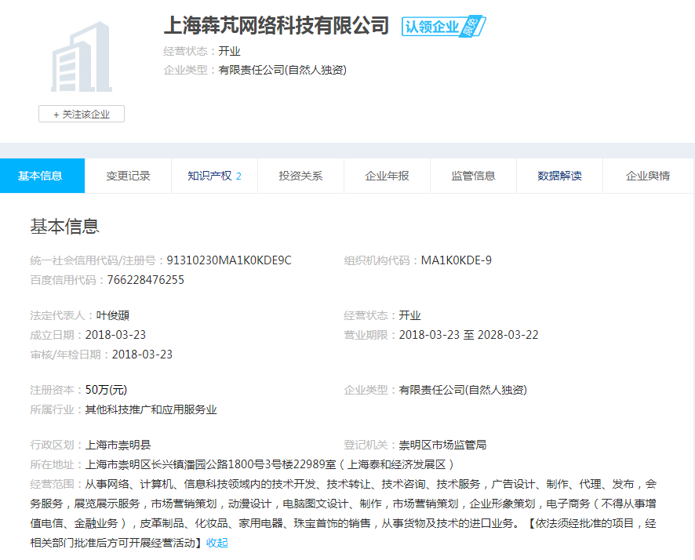Select the 基本信息 tab
The height and width of the screenshot is (560, 695).
click(41, 176)
